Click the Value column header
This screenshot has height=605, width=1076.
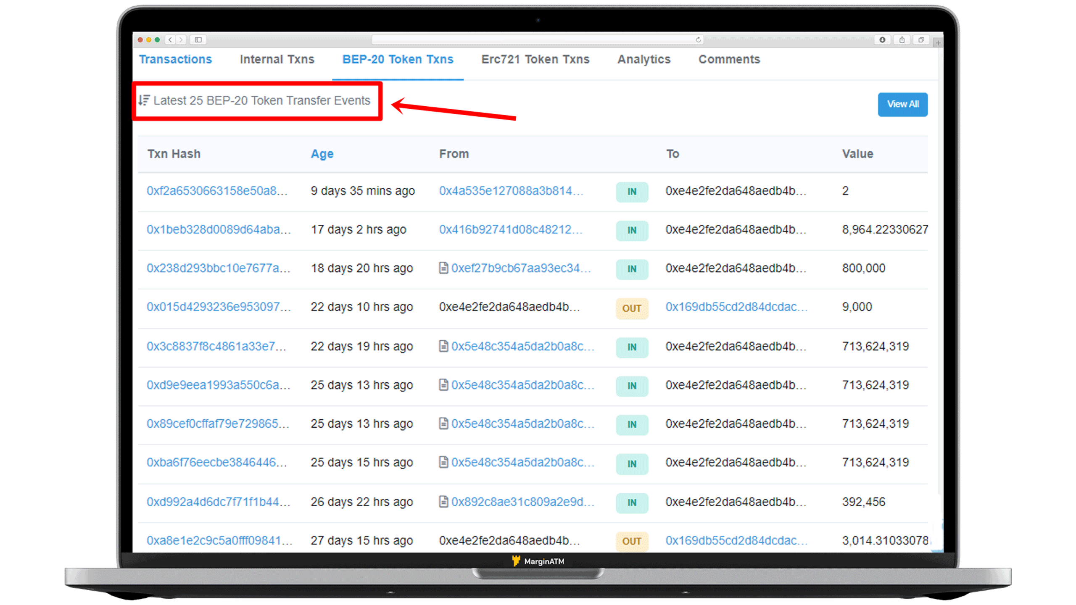(857, 154)
